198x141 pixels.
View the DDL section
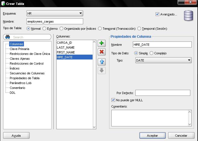13,93
